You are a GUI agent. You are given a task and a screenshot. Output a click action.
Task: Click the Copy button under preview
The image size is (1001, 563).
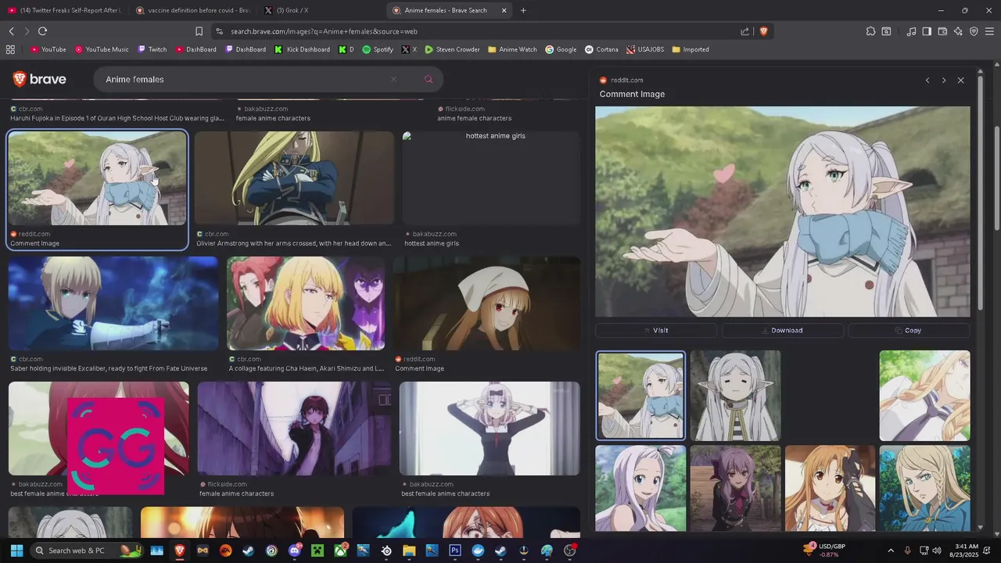909,331
